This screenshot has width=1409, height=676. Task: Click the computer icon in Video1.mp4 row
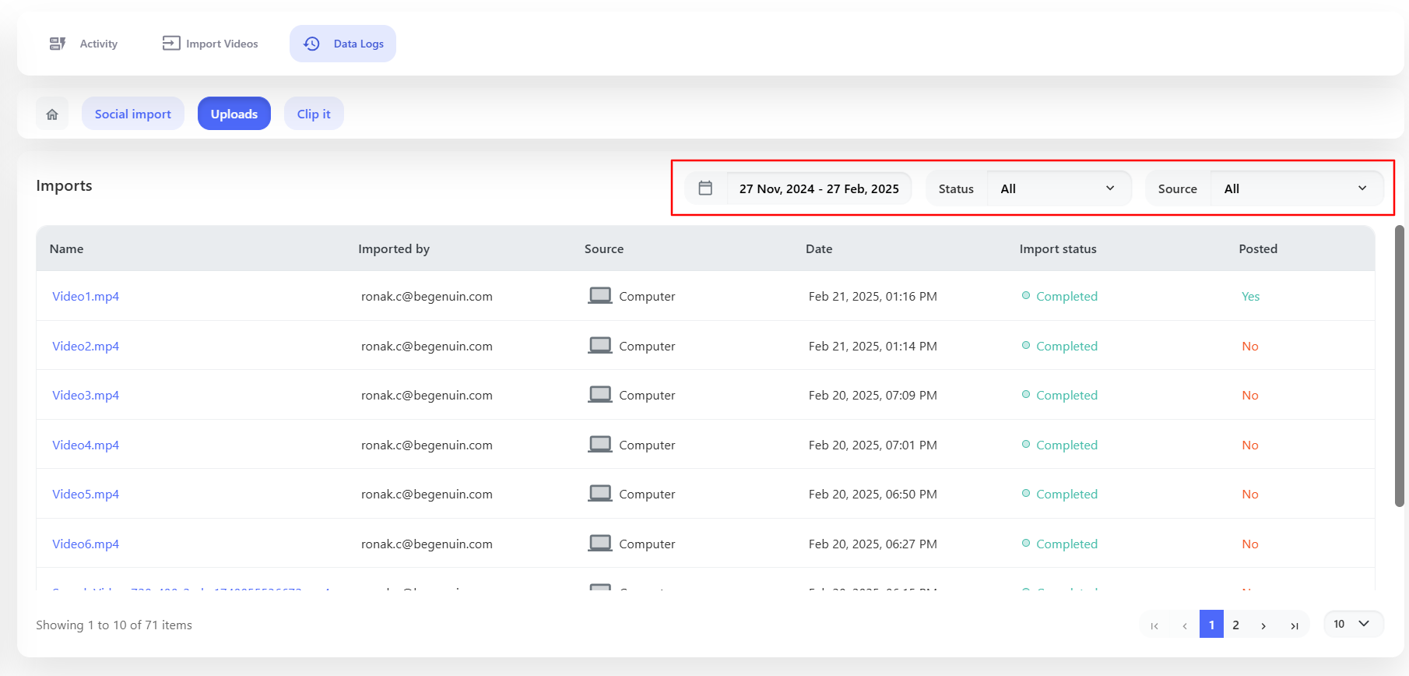(x=600, y=295)
